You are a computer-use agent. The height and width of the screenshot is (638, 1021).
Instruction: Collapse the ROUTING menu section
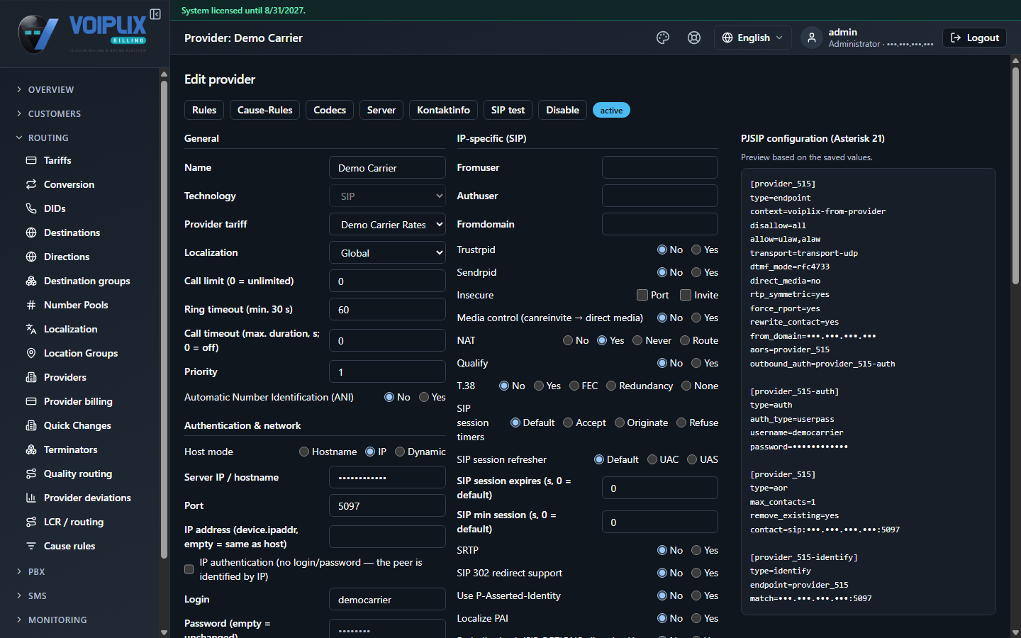click(x=48, y=138)
